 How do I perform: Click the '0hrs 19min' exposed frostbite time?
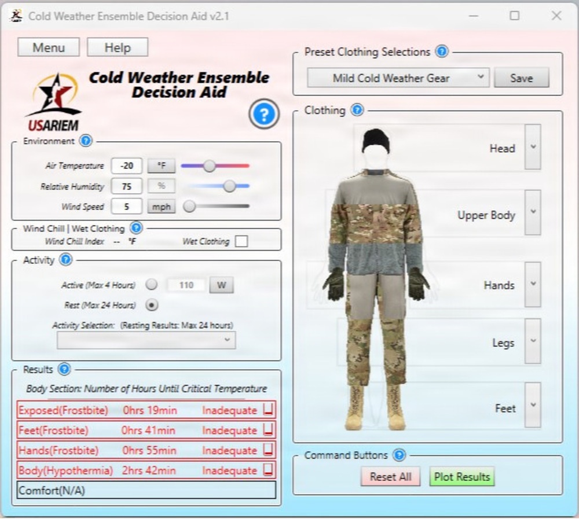[150, 410]
